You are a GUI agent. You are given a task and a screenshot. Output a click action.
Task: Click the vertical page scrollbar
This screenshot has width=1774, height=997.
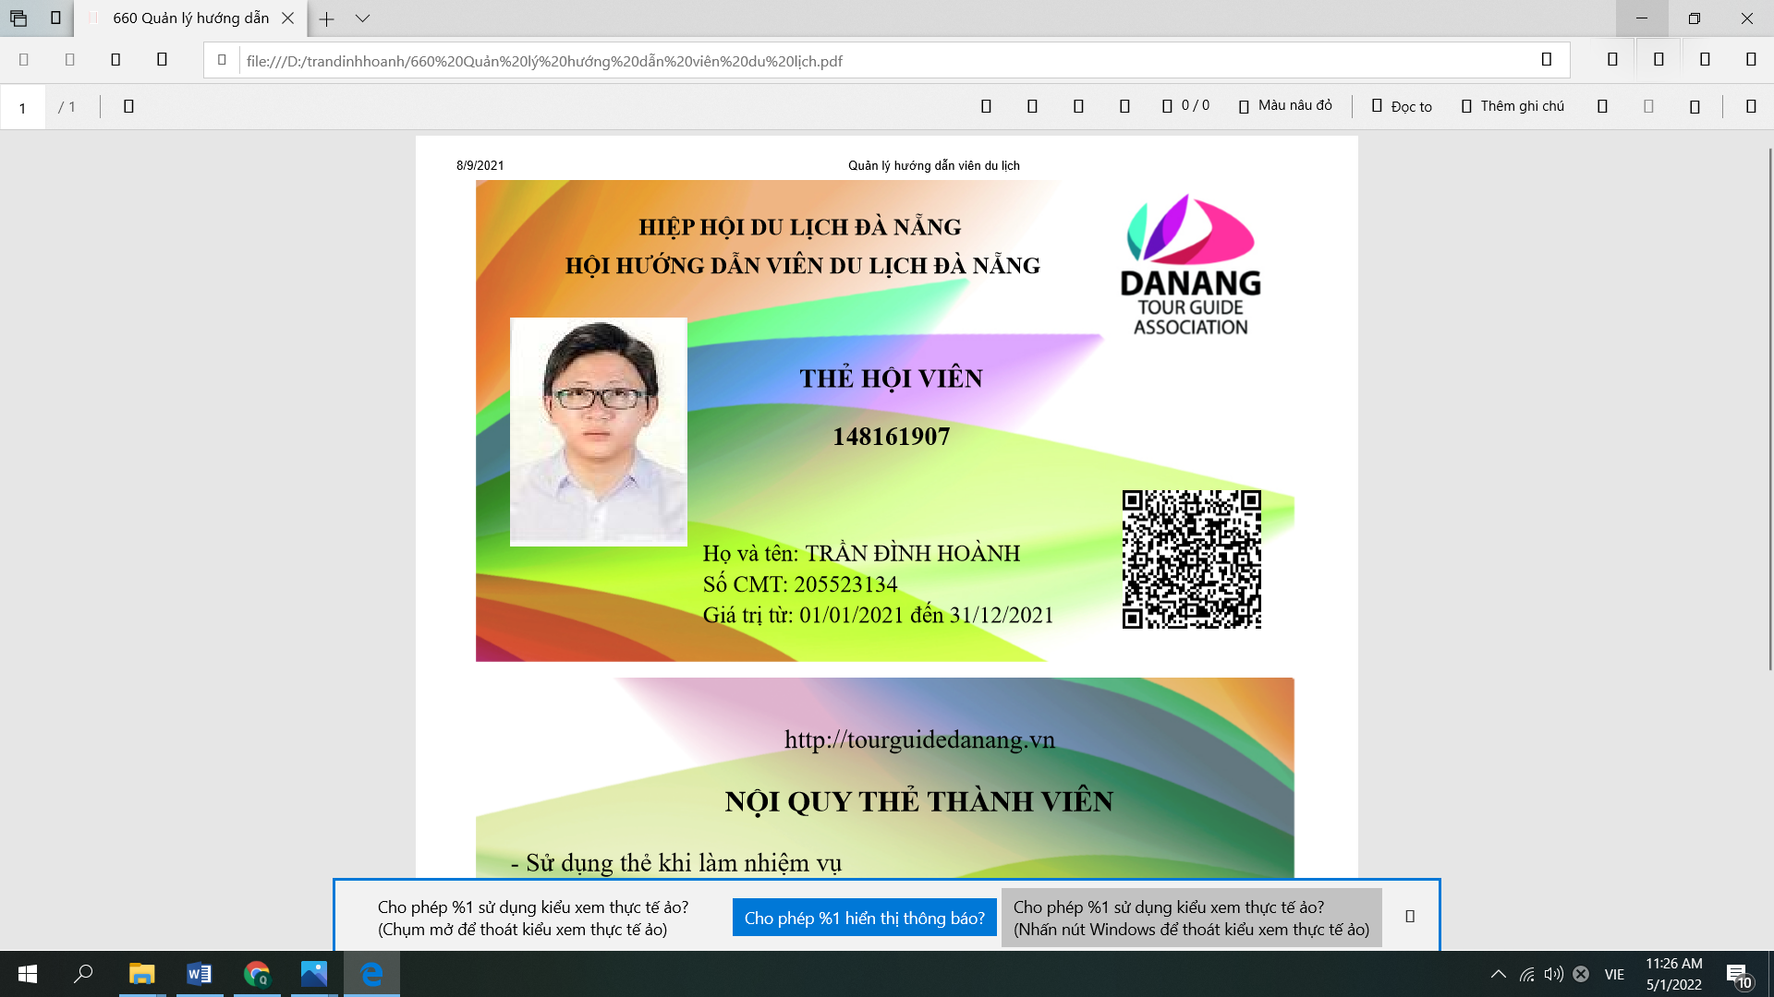click(1769, 409)
